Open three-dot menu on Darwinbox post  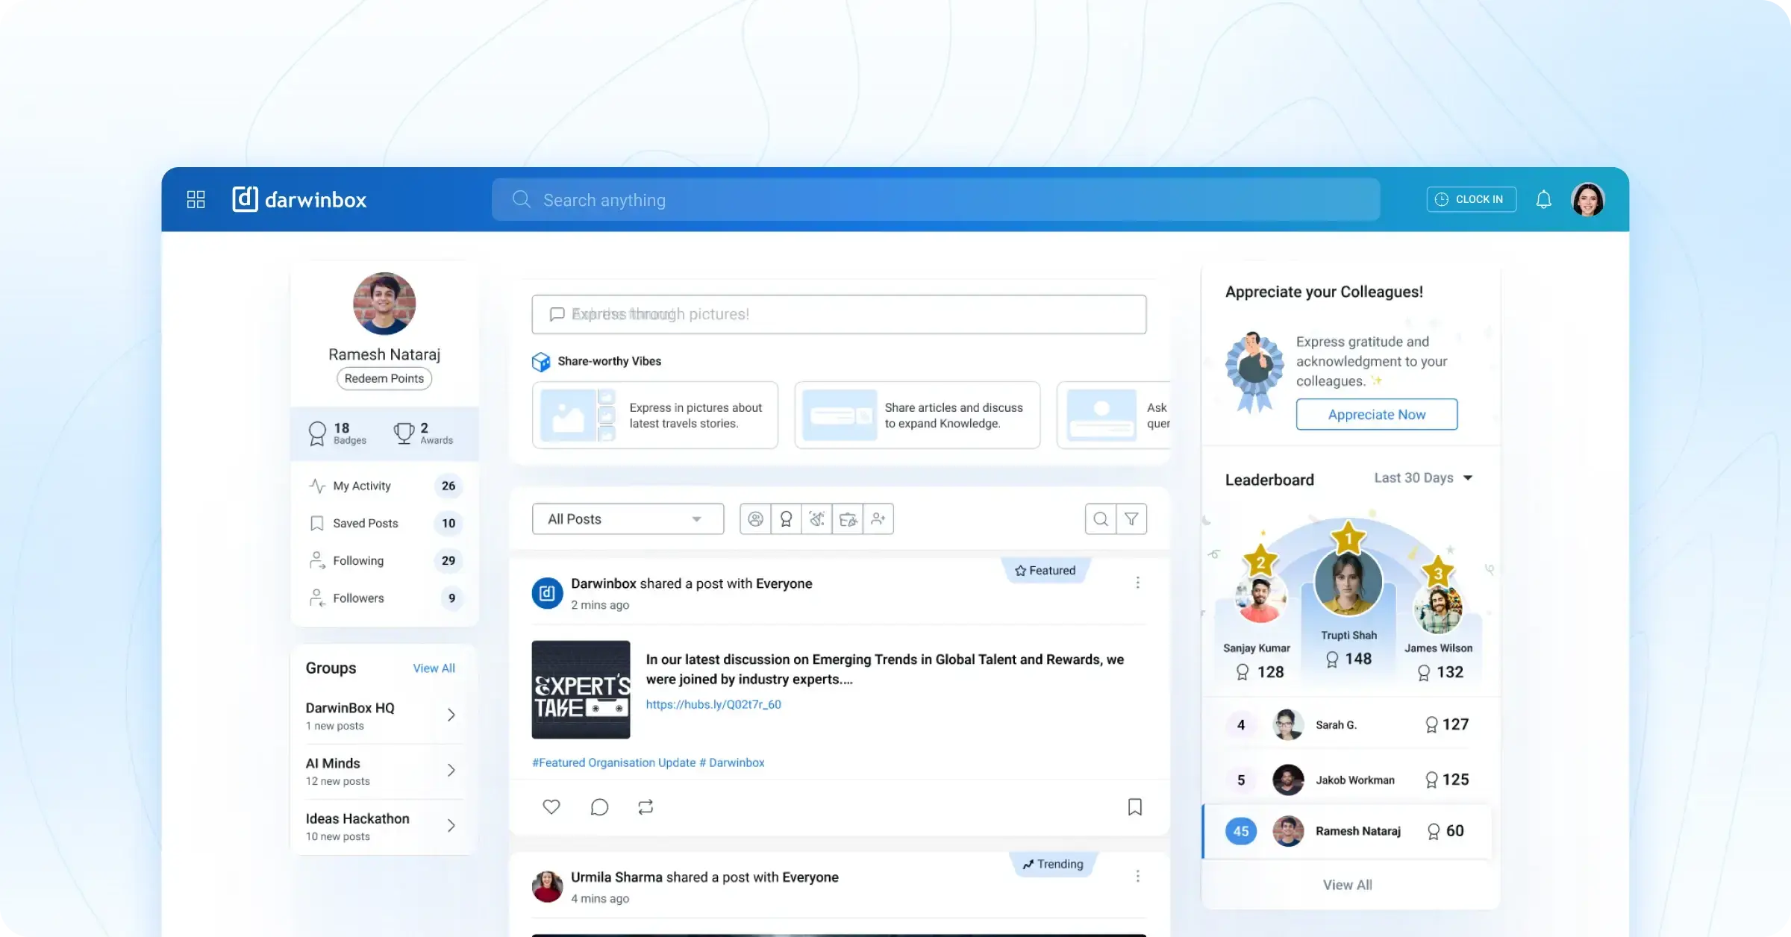coord(1137,583)
